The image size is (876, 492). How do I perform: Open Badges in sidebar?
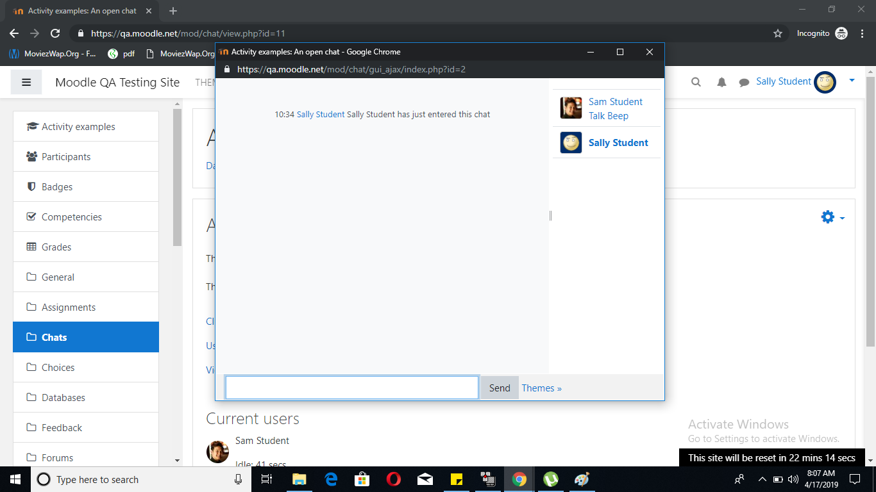tap(86, 186)
